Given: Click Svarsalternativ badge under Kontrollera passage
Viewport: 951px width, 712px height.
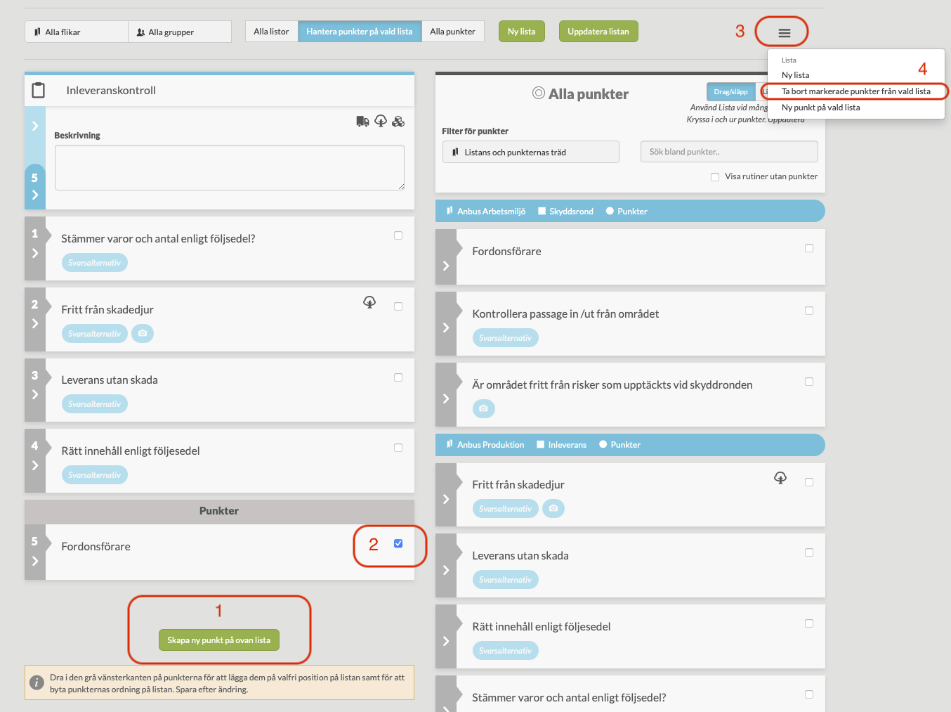Looking at the screenshot, I should point(505,337).
